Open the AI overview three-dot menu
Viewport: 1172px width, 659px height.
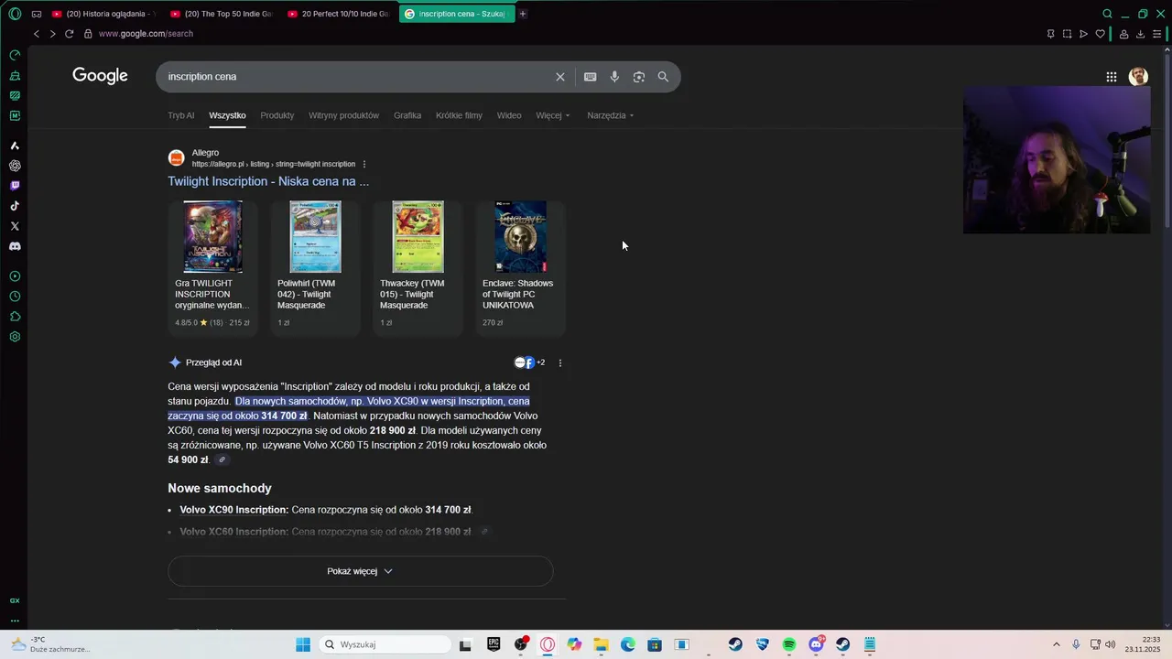click(560, 362)
